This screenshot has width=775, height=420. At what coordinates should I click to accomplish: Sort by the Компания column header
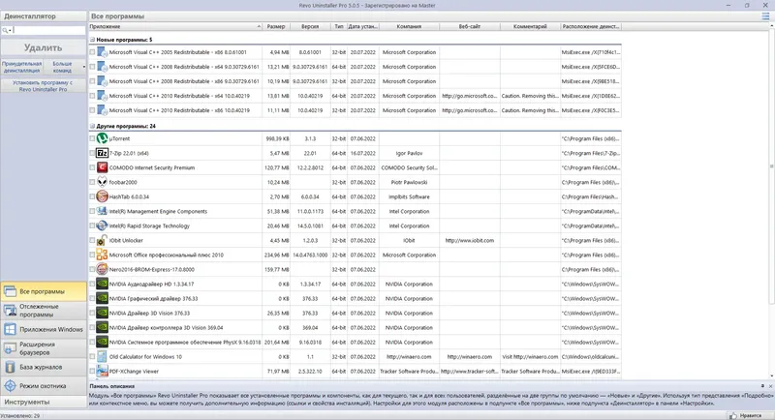409,27
